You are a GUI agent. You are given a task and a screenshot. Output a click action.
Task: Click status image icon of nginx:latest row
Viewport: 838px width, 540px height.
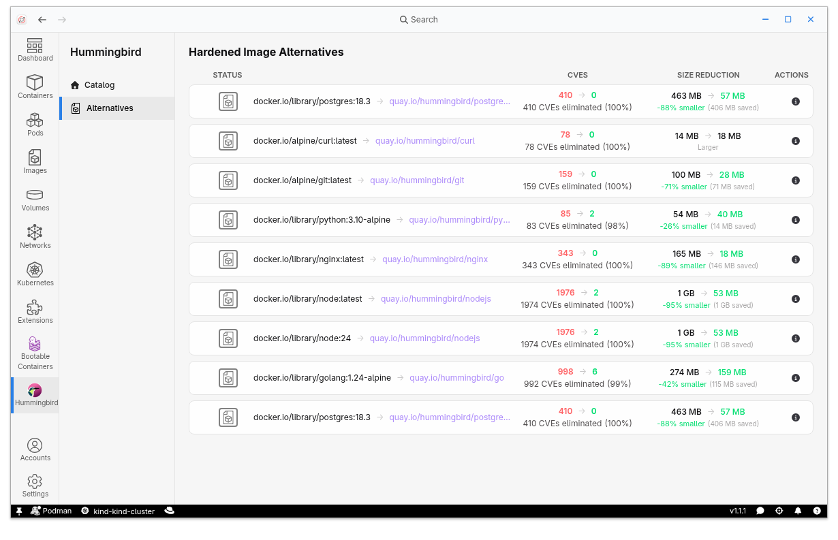(228, 259)
